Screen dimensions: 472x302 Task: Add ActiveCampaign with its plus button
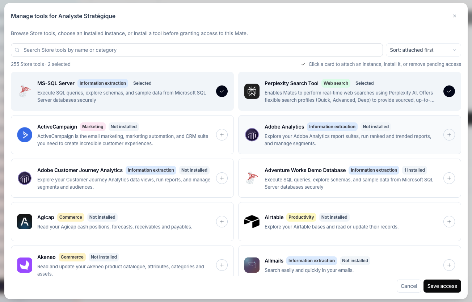pyautogui.click(x=222, y=135)
